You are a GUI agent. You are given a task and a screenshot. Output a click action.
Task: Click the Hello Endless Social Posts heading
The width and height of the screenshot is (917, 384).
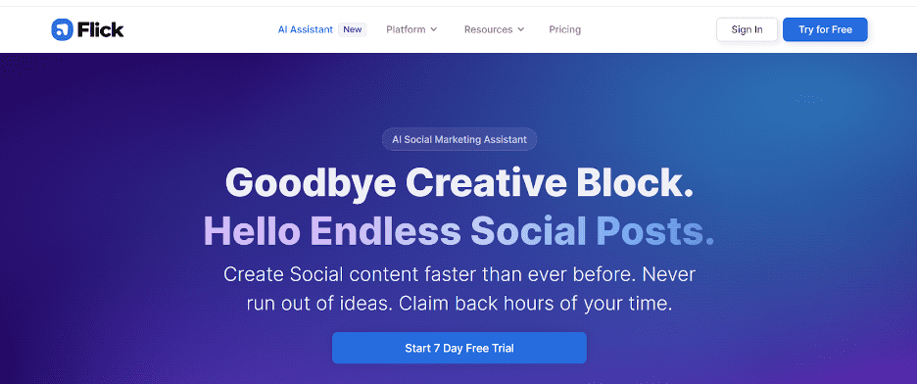coord(459,231)
